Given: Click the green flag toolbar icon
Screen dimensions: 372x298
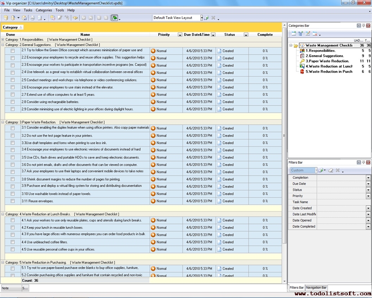Looking at the screenshot, I should coord(114,18).
